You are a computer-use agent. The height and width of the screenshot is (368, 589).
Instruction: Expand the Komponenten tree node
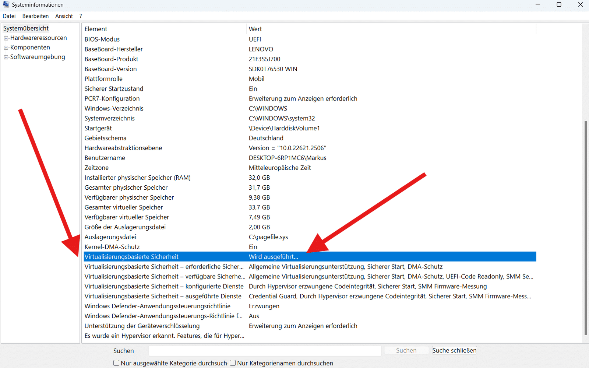point(6,47)
